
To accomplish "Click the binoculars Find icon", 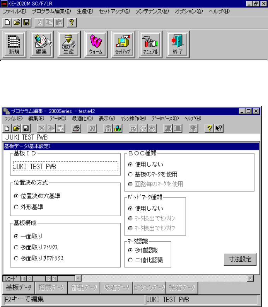I will coord(92,128).
